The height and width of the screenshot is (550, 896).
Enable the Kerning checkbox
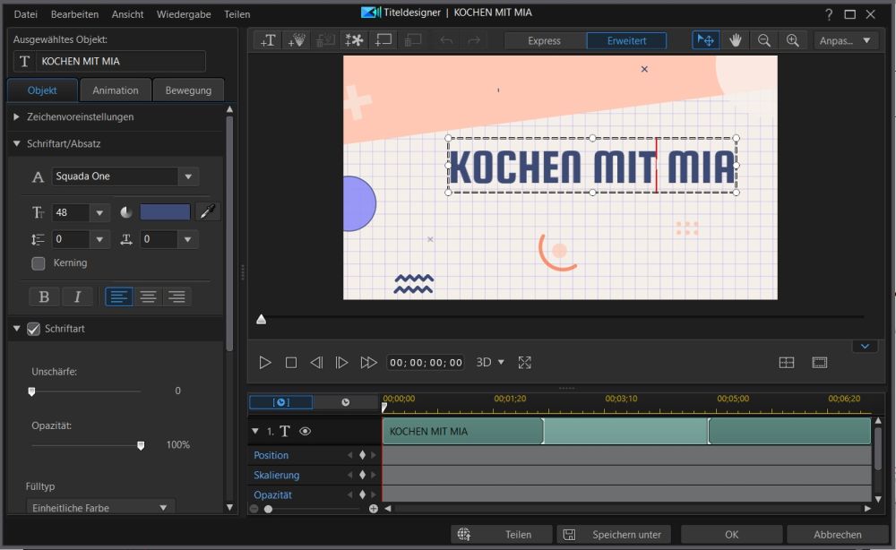[x=39, y=263]
